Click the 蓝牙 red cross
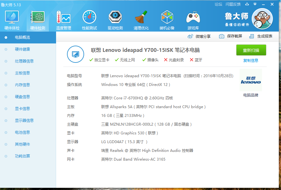This screenshot has height=190, width=281. [x=191, y=60]
